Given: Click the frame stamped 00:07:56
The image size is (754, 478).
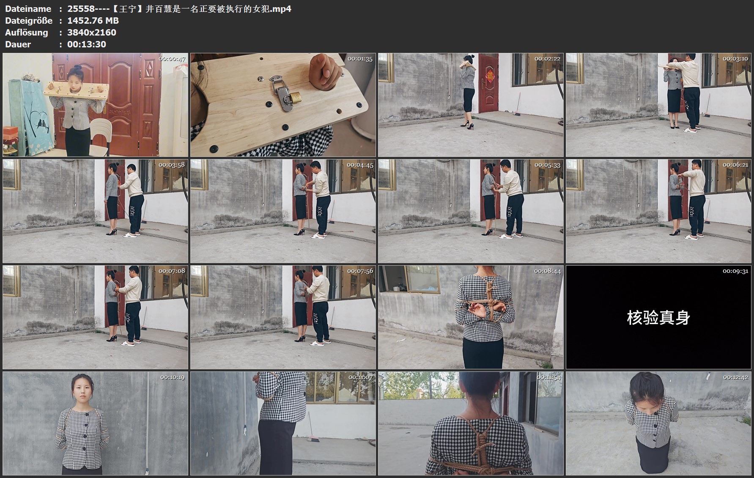Looking at the screenshot, I should point(283,317).
